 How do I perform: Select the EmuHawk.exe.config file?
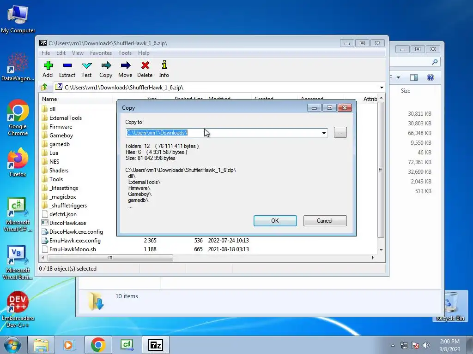(x=71, y=240)
